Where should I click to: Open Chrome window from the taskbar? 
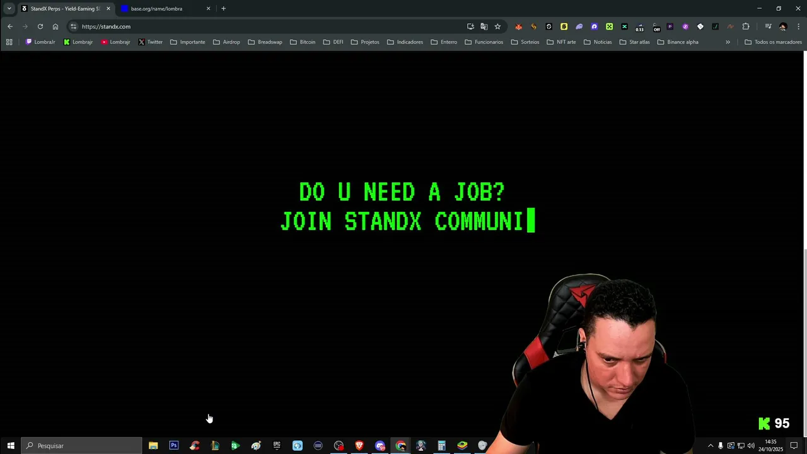coord(401,446)
